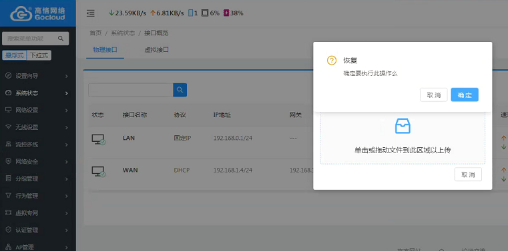Click the 行为管理 filter icon

pos(9,196)
